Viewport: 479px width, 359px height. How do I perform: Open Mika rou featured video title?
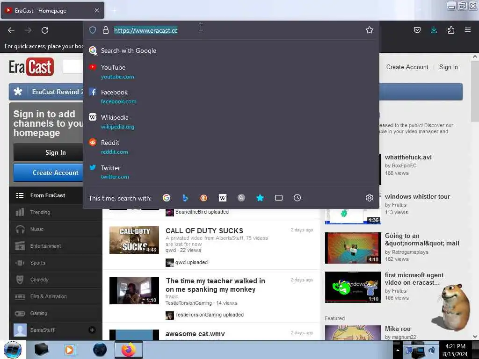[398, 329]
